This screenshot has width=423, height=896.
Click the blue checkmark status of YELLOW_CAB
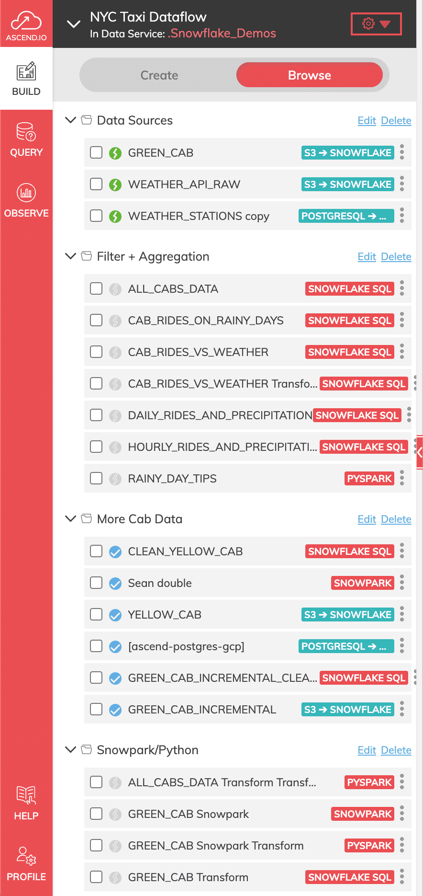[115, 615]
